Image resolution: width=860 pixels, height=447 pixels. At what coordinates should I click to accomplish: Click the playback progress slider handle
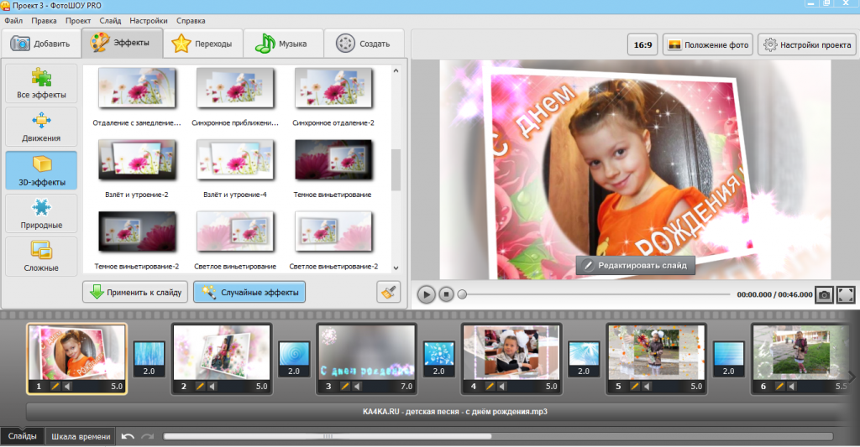[462, 295]
